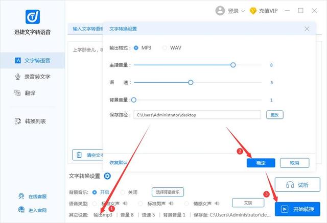Image resolution: width=327 pixels, height=223 pixels.
Task: Click 语速 5 in other settings row
Action: [x=149, y=215]
